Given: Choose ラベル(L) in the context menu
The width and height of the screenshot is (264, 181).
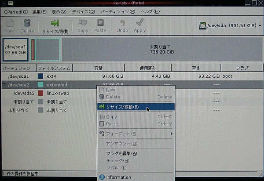Looking at the screenshot, I should point(136,168).
